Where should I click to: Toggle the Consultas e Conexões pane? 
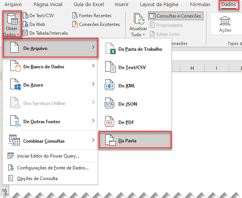(176, 16)
